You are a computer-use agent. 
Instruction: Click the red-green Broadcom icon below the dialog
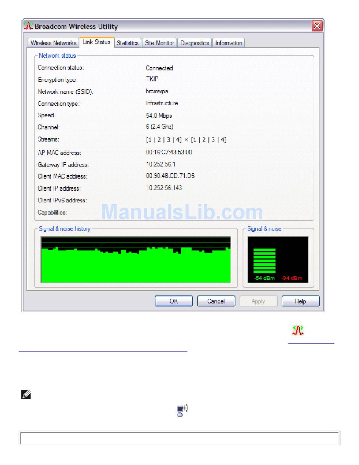tap(298, 330)
